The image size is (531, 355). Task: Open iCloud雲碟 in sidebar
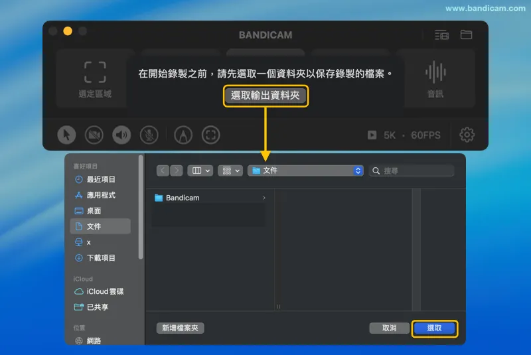point(100,291)
